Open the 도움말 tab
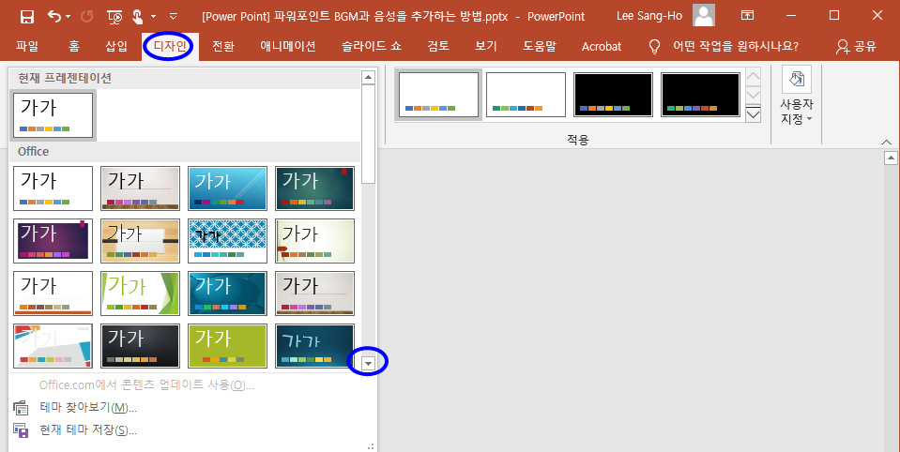Image resolution: width=900 pixels, height=452 pixels. click(x=539, y=47)
